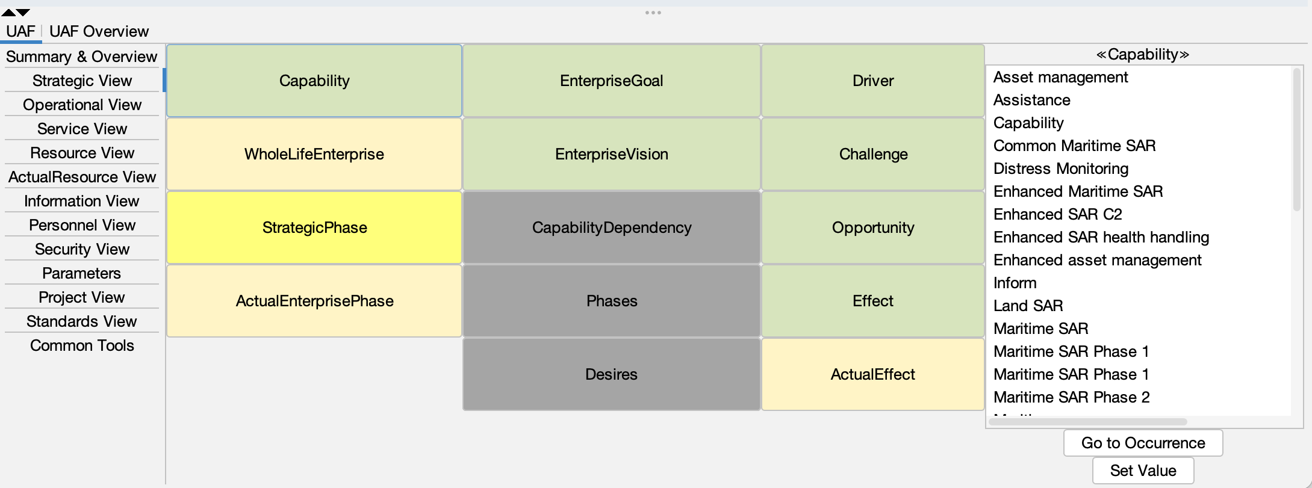Select the EnterpriseGoal tile
This screenshot has height=488, width=1312.
click(611, 81)
